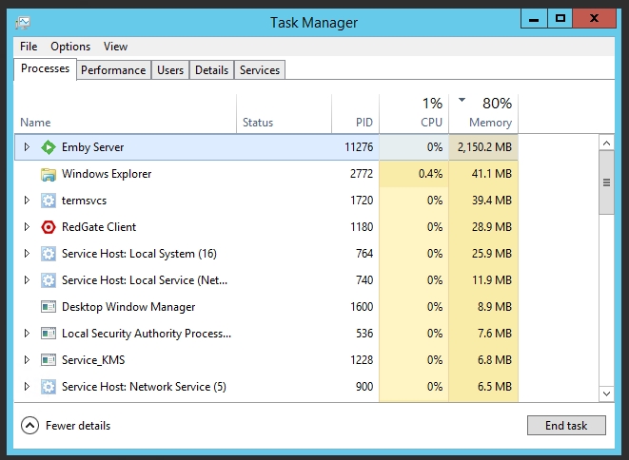Sort processes by the PID column
This screenshot has height=460, width=629.
364,123
